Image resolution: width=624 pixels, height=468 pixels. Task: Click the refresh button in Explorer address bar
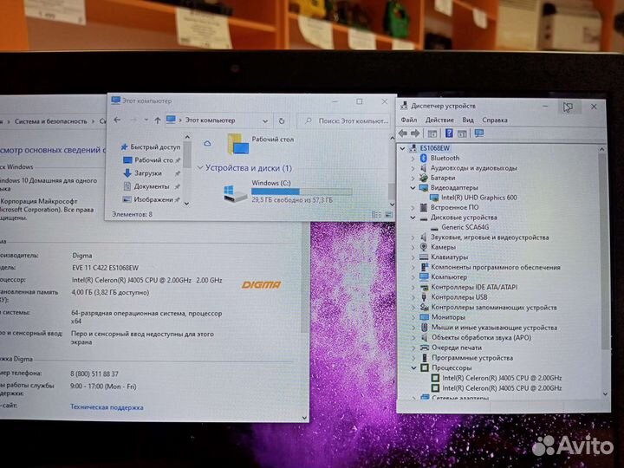282,120
